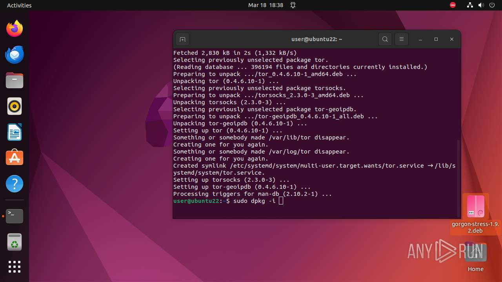This screenshot has height=282, width=502.
Task: Launch Rhythmbox music player
Action: 15,106
